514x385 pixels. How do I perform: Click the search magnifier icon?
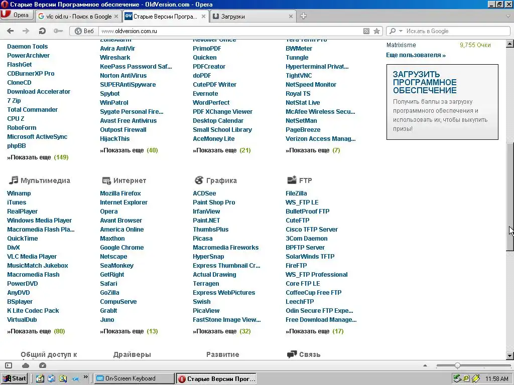coord(393,31)
